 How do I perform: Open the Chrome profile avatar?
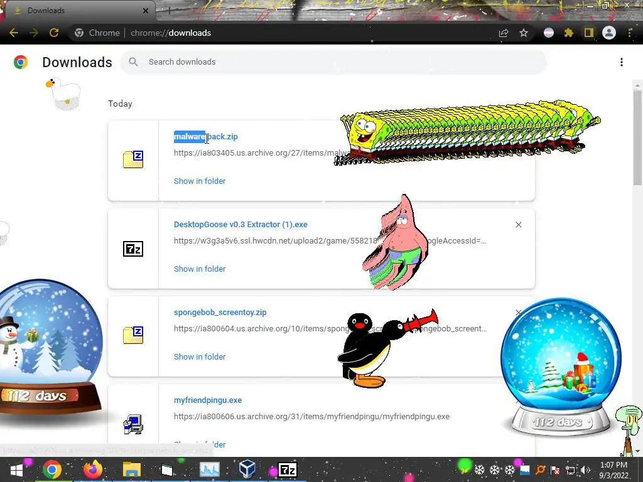pyautogui.click(x=609, y=33)
